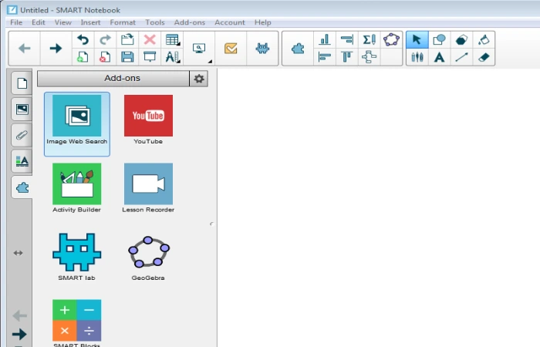
Task: Open the YouTube add-on
Action: coord(148,116)
